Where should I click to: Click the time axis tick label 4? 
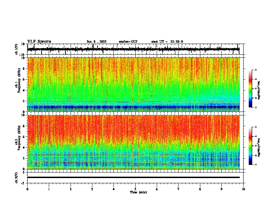114,189
